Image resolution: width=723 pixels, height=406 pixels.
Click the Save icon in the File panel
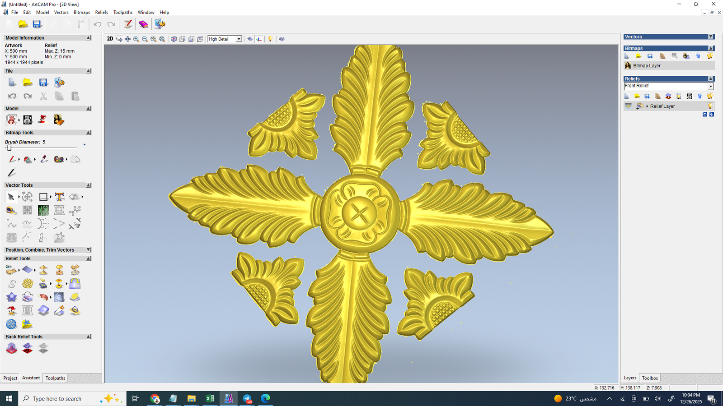pos(43,82)
